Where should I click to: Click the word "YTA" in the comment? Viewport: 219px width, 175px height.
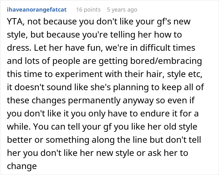[14, 22]
